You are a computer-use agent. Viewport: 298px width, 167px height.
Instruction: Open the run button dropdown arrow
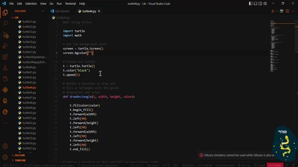pyautogui.click(x=277, y=11)
